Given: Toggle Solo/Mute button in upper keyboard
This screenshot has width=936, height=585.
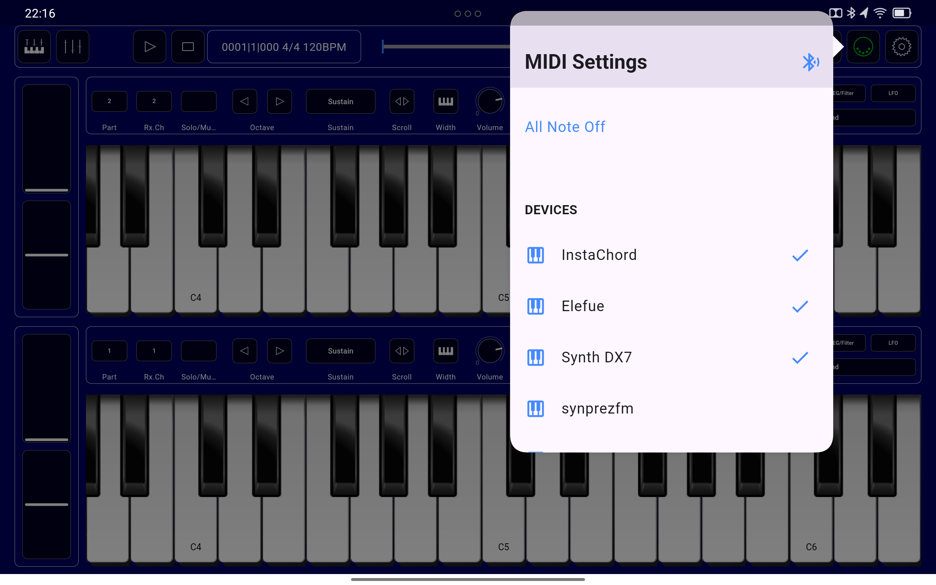Looking at the screenshot, I should pyautogui.click(x=199, y=101).
